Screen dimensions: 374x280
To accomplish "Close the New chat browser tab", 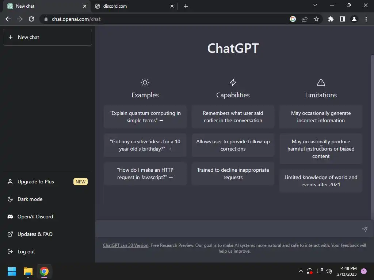I will click(x=85, y=6).
